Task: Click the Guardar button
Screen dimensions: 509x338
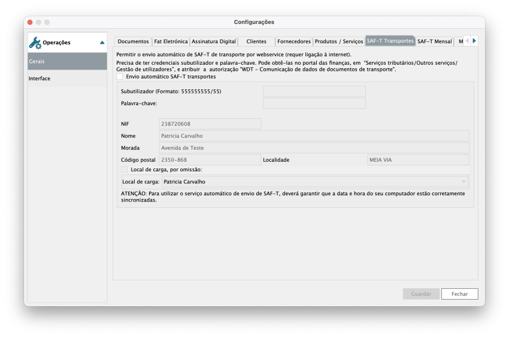Action: click(x=421, y=294)
